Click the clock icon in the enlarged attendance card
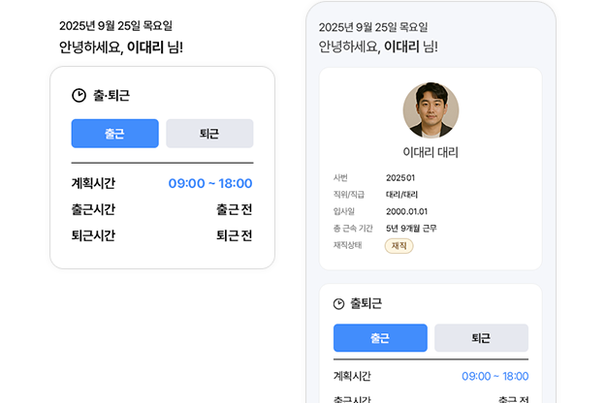The image size is (606, 403). pos(80,96)
